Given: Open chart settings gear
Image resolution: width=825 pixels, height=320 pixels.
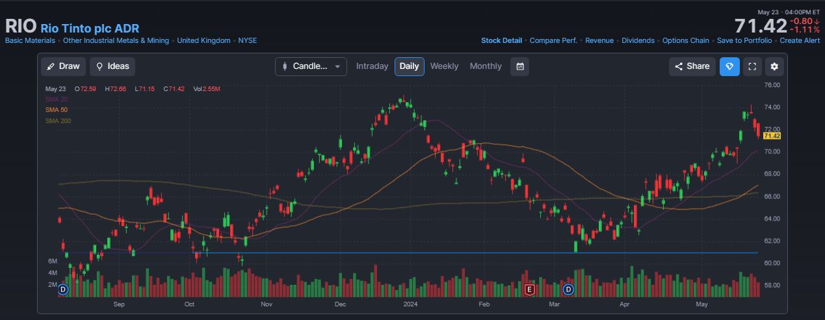Looking at the screenshot, I should pos(774,66).
